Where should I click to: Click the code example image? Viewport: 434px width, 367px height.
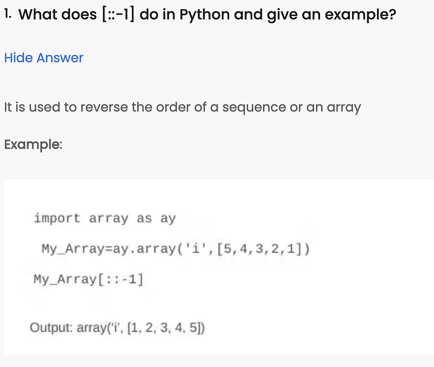pyautogui.click(x=217, y=266)
